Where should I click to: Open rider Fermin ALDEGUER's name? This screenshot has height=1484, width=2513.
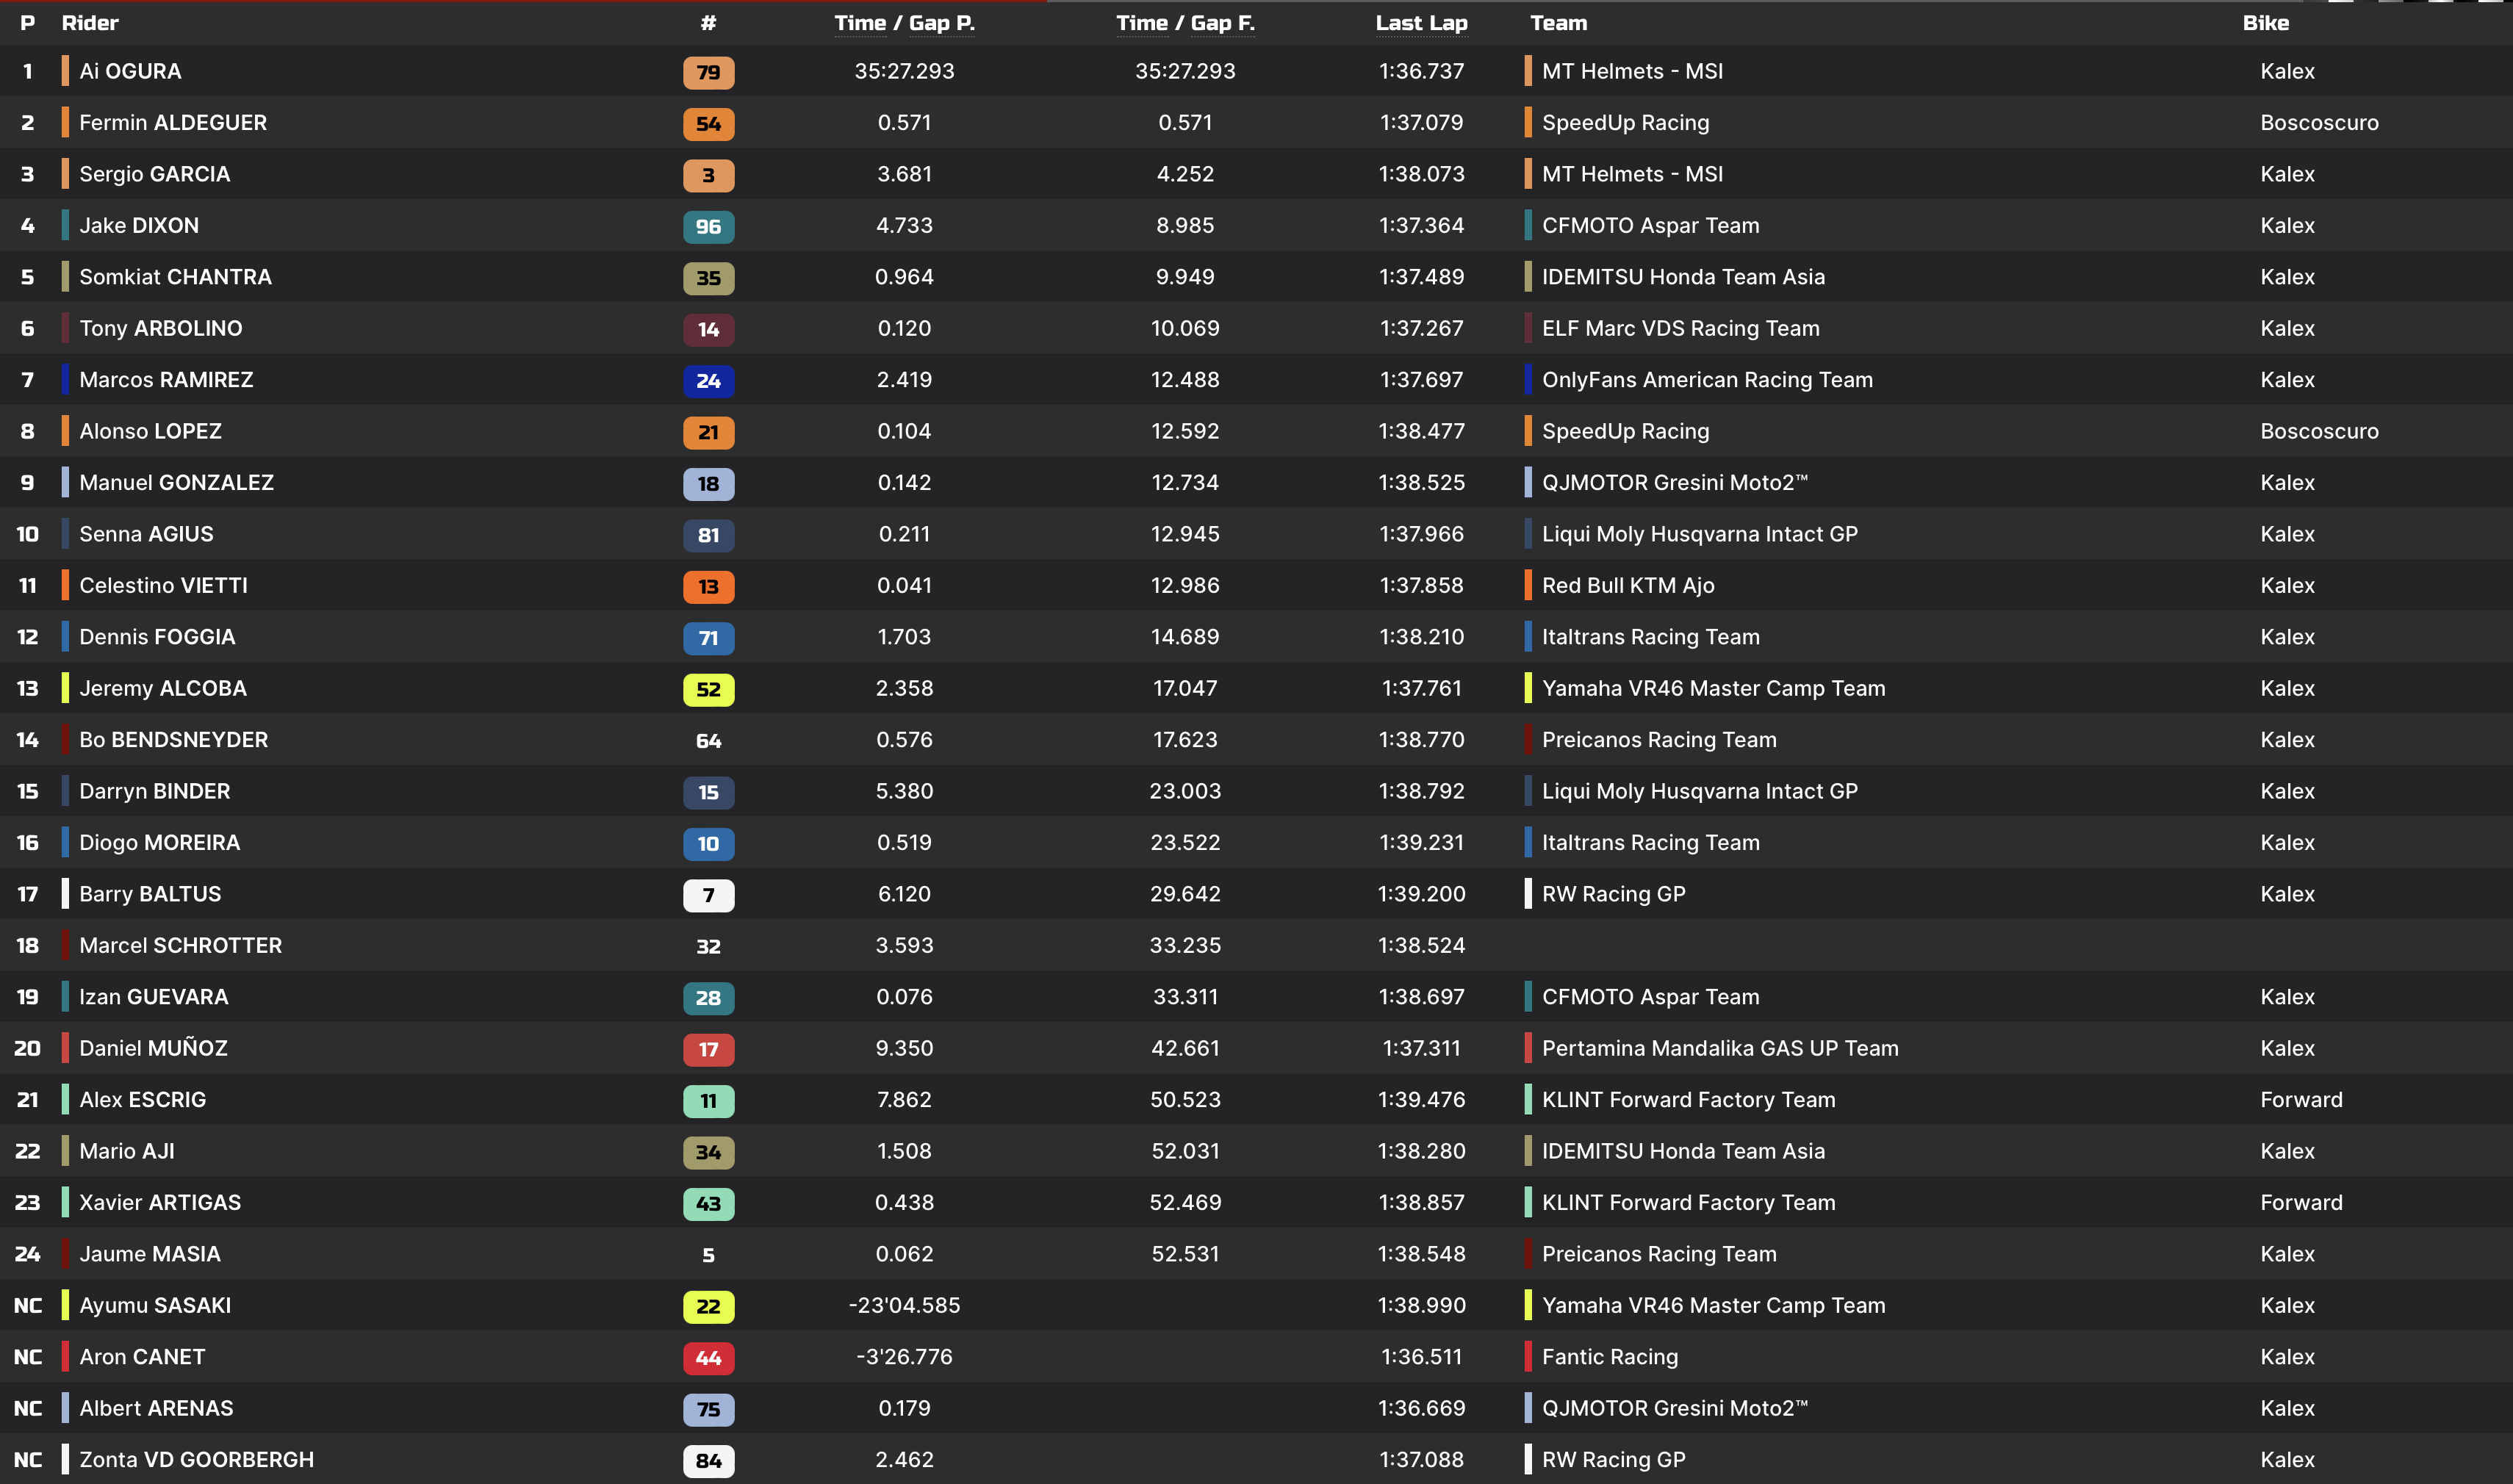(x=173, y=123)
